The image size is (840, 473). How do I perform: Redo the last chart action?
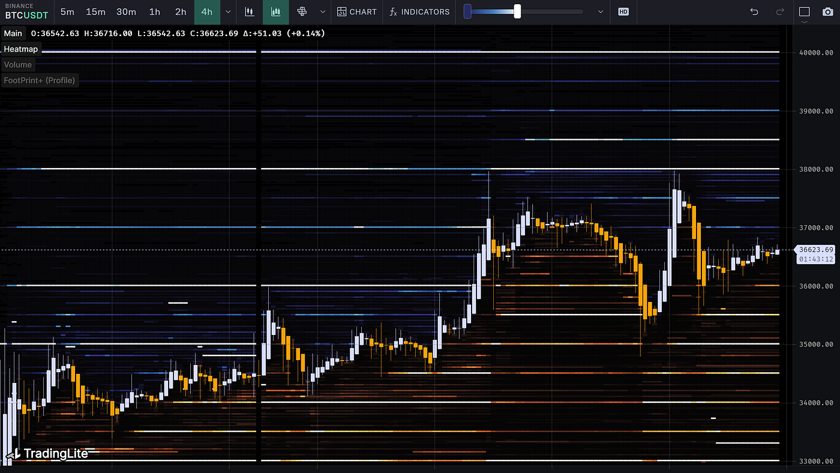[780, 12]
